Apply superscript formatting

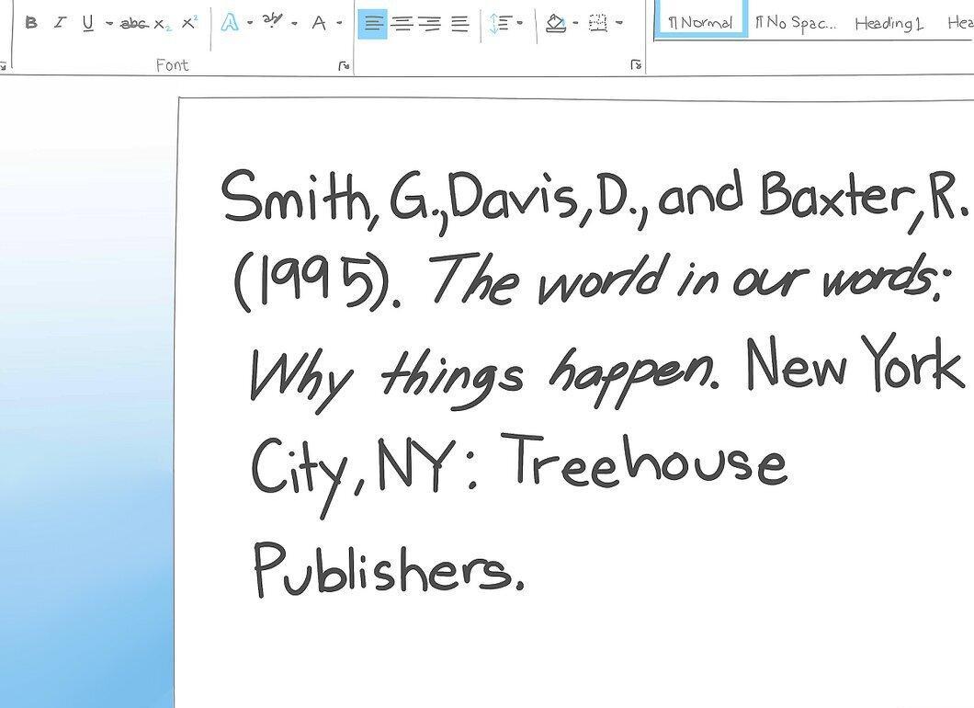(x=189, y=22)
